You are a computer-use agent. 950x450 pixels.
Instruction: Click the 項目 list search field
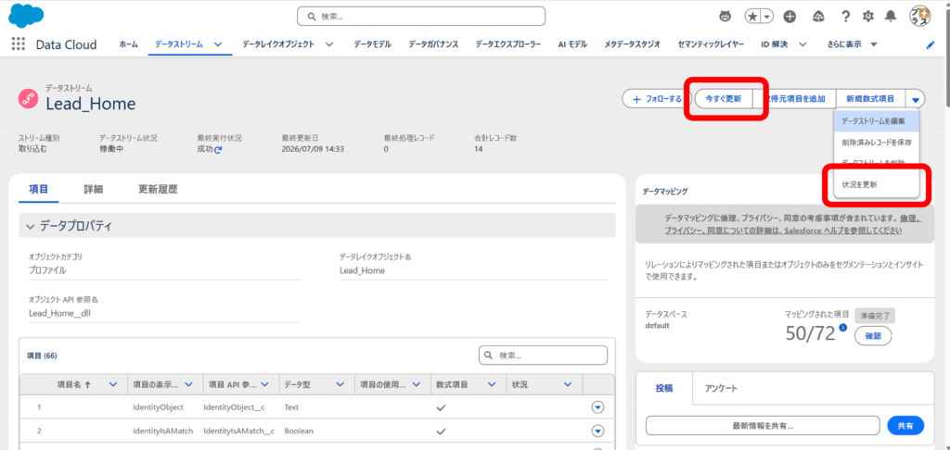coord(543,355)
